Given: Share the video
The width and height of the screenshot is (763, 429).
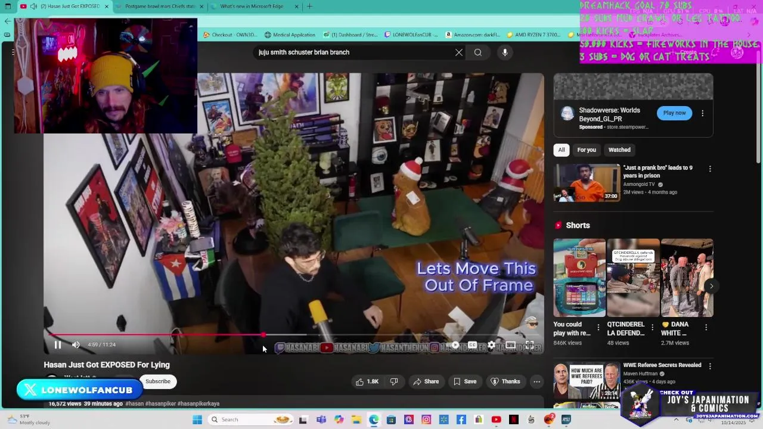Looking at the screenshot, I should pyautogui.click(x=426, y=381).
